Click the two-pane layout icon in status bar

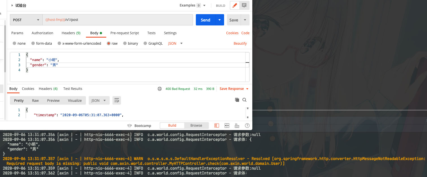[x=227, y=125]
